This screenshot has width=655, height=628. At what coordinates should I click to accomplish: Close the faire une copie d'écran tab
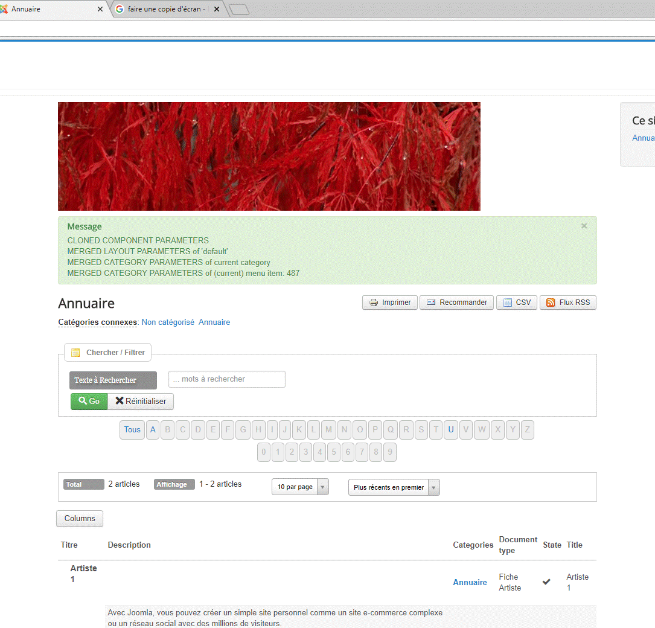click(216, 9)
